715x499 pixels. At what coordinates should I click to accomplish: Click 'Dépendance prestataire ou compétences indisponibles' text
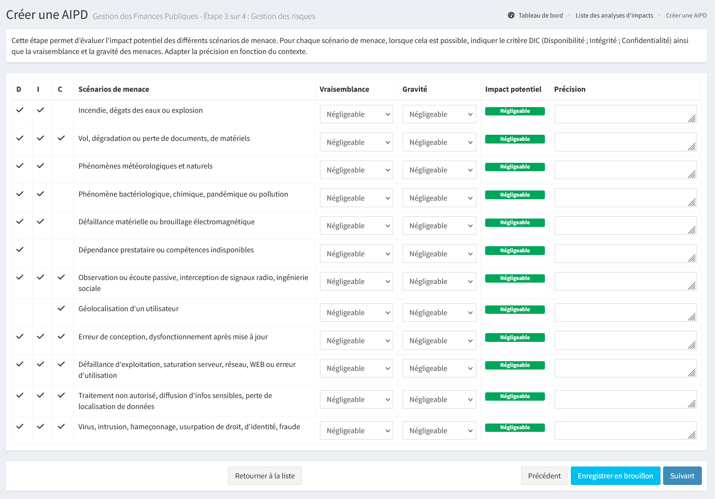[166, 250]
